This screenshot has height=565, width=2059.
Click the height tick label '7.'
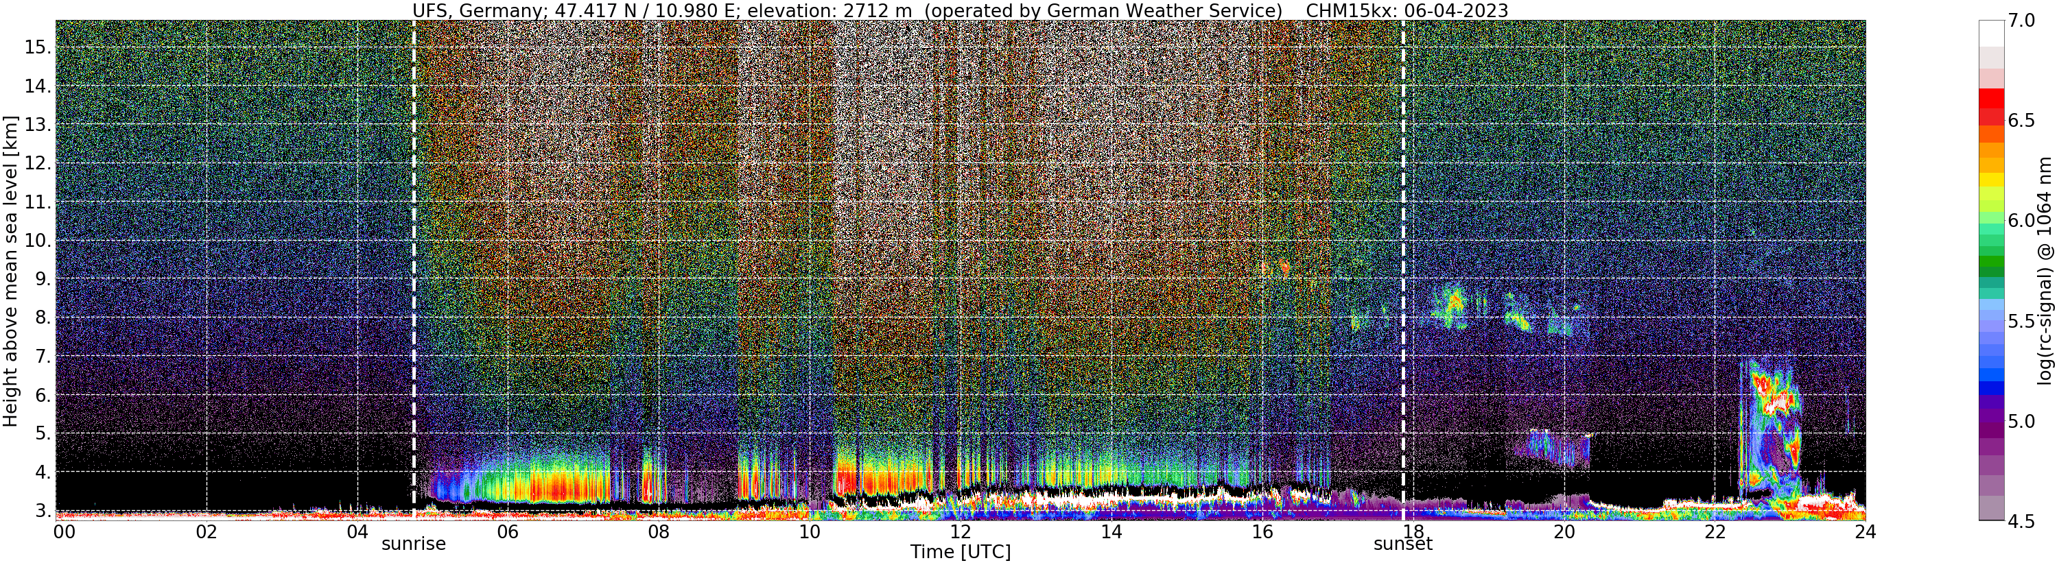click(x=43, y=357)
